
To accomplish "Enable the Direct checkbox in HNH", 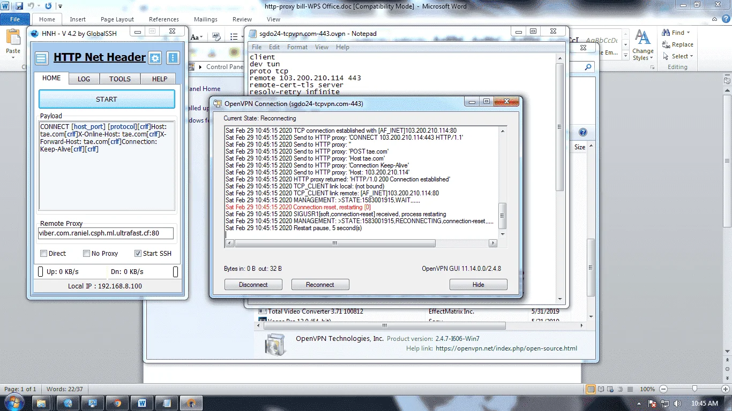I will (44, 253).
